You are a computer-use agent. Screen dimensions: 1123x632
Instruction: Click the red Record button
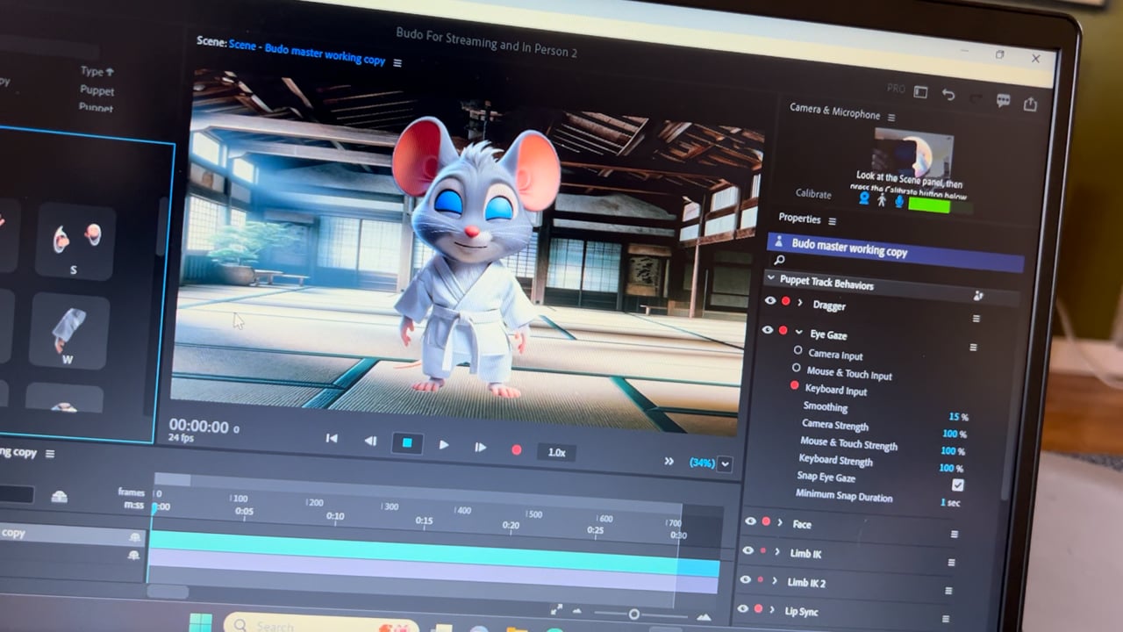[x=517, y=450]
